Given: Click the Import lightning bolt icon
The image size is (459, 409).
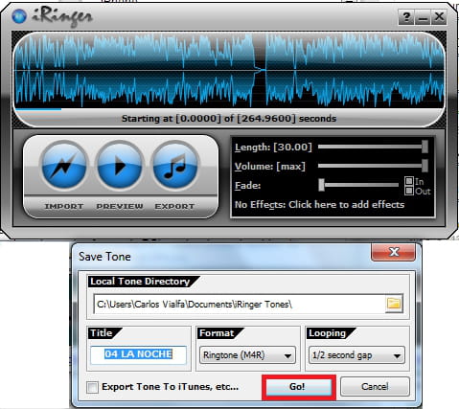Looking at the screenshot, I should pyautogui.click(x=64, y=166).
